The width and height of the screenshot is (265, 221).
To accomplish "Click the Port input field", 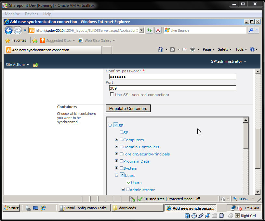I will pyautogui.click(x=172, y=88).
